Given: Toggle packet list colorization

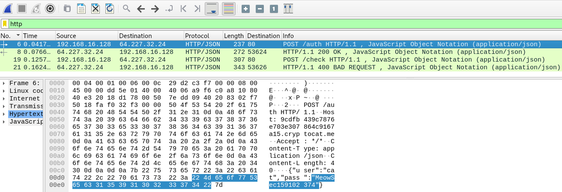Looking at the screenshot, I should click(x=229, y=8).
